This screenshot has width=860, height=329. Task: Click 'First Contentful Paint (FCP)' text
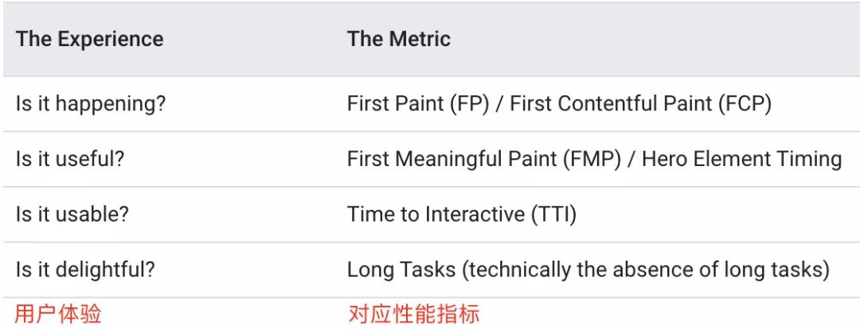pos(640,104)
